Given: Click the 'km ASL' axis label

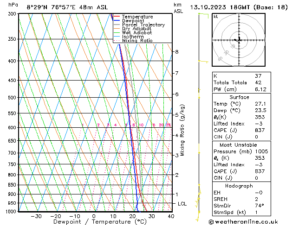Looking at the screenshot, I should [x=178, y=8].
